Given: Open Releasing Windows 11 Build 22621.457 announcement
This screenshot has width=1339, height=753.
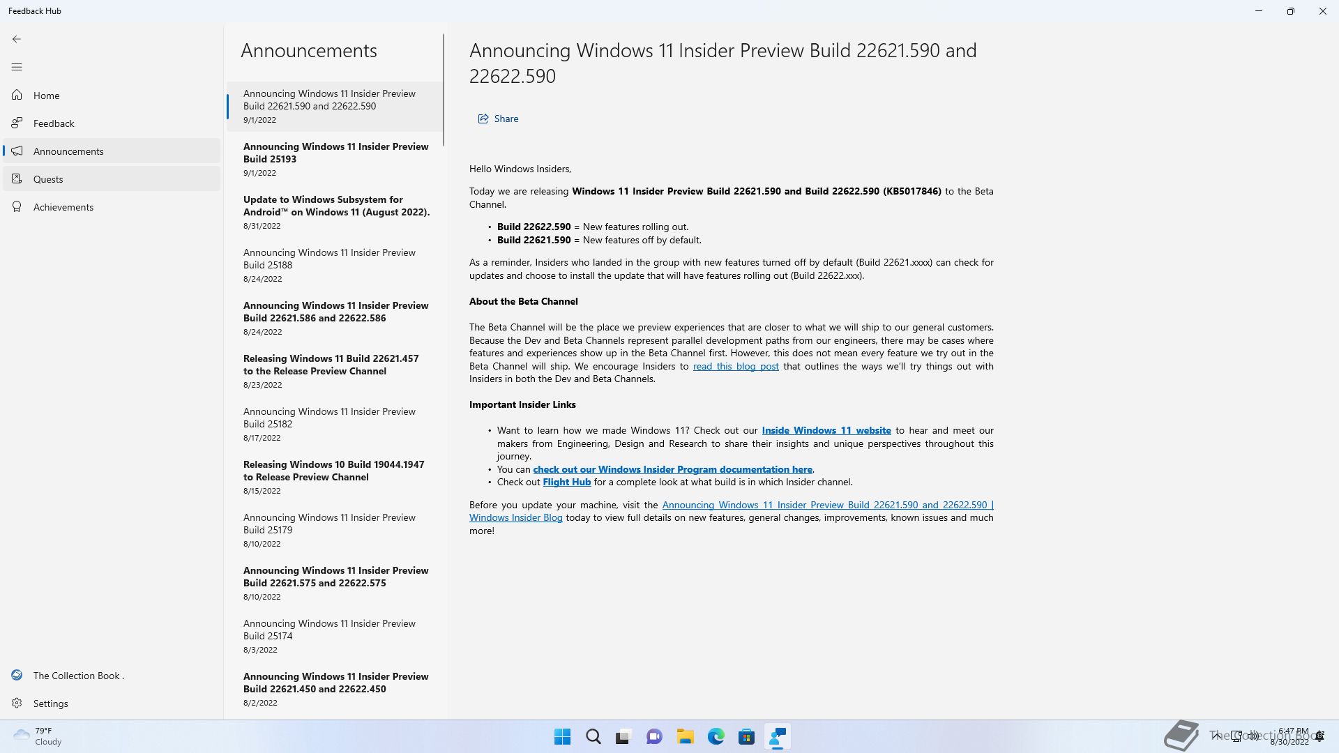Looking at the screenshot, I should pos(335,371).
